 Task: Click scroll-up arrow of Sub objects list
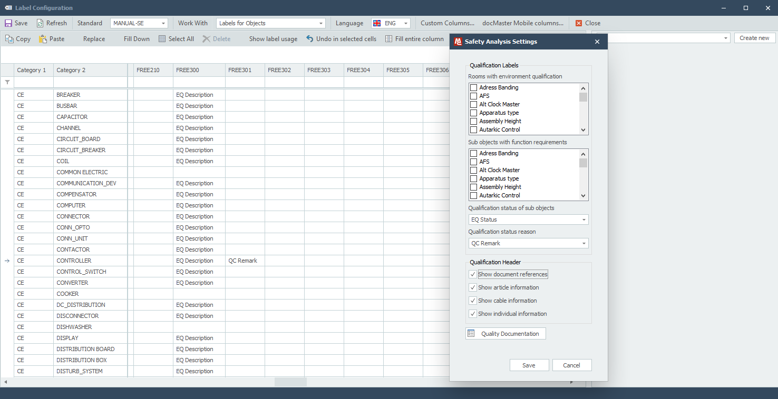pyautogui.click(x=583, y=154)
